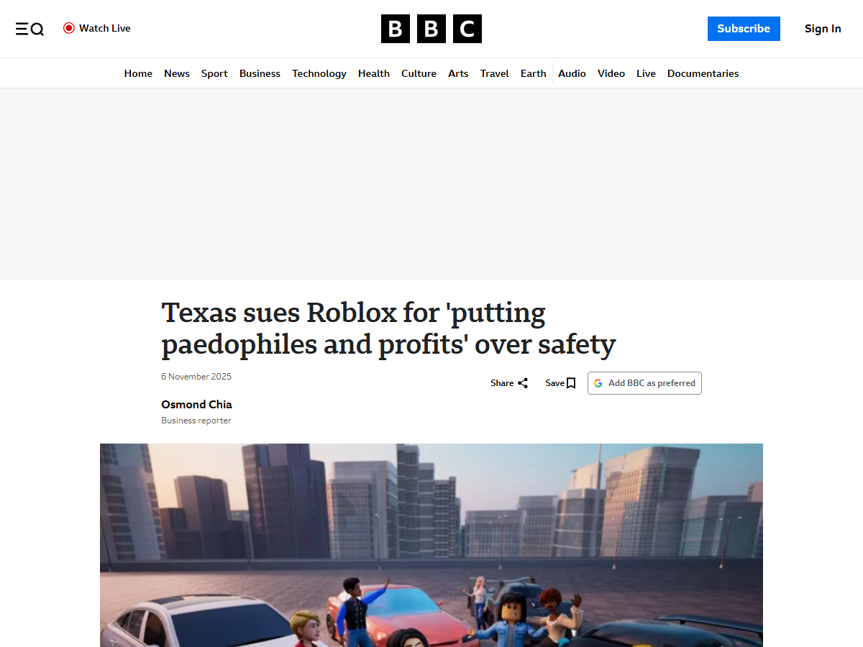The image size is (863, 647).
Task: Open the News section
Action: point(177,73)
